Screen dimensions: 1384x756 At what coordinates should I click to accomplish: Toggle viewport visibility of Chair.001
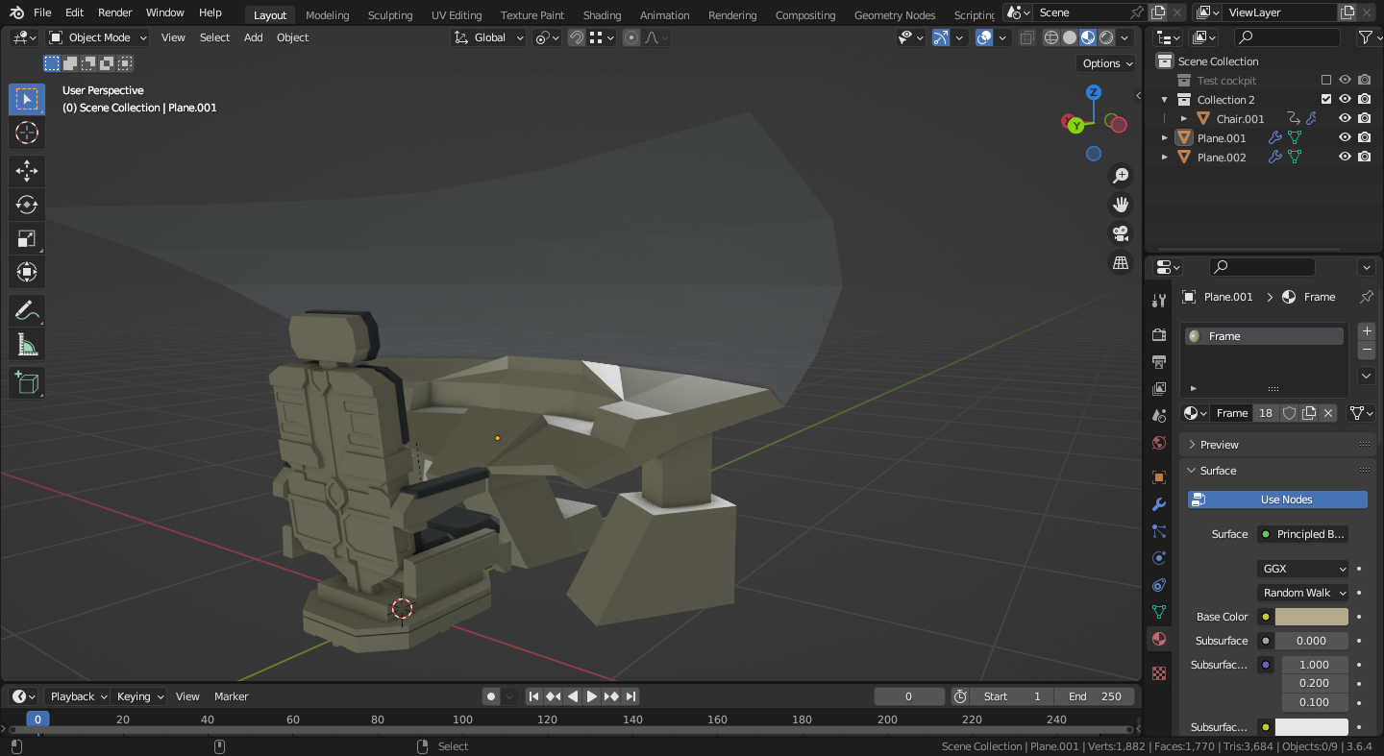click(1346, 118)
